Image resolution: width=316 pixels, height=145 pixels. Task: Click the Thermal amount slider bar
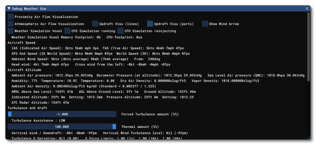click(x=62, y=127)
